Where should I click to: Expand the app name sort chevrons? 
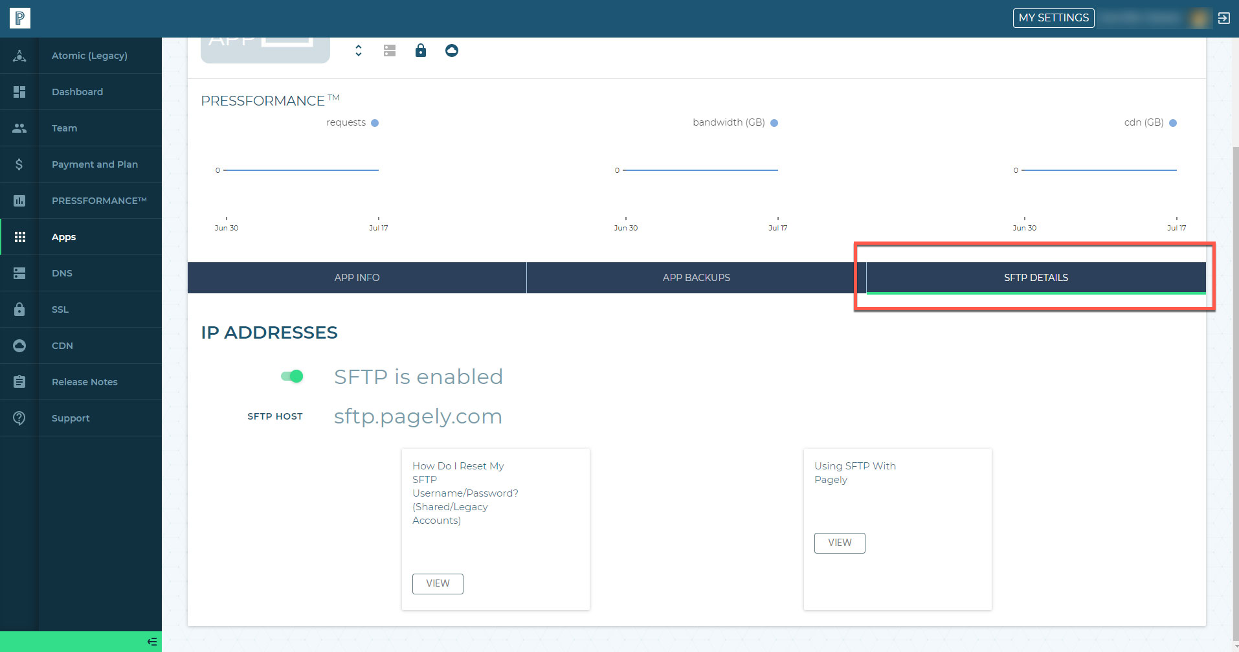[358, 50]
